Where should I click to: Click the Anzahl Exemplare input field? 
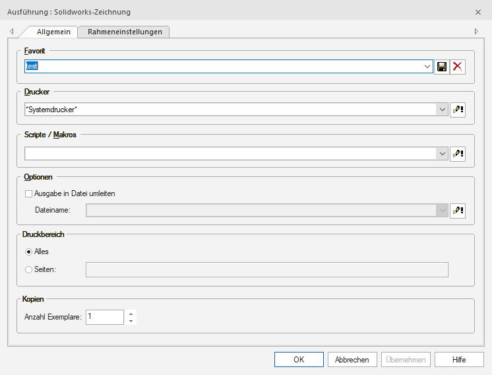[104, 317]
